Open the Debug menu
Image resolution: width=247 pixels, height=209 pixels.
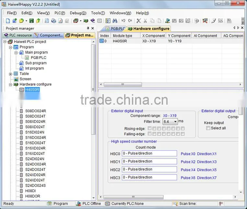78,13
